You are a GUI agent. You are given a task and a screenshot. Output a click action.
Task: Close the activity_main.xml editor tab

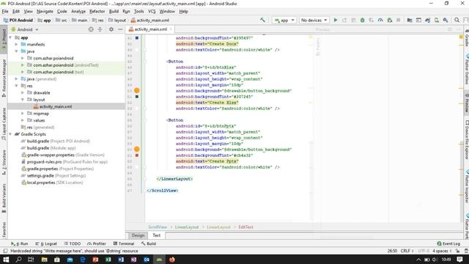point(171,29)
